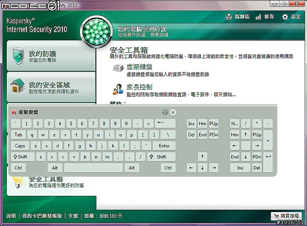Click the End key between Del and PDn
Image resolution: width=307 pixels, height=226 pixels.
[x=202, y=135]
